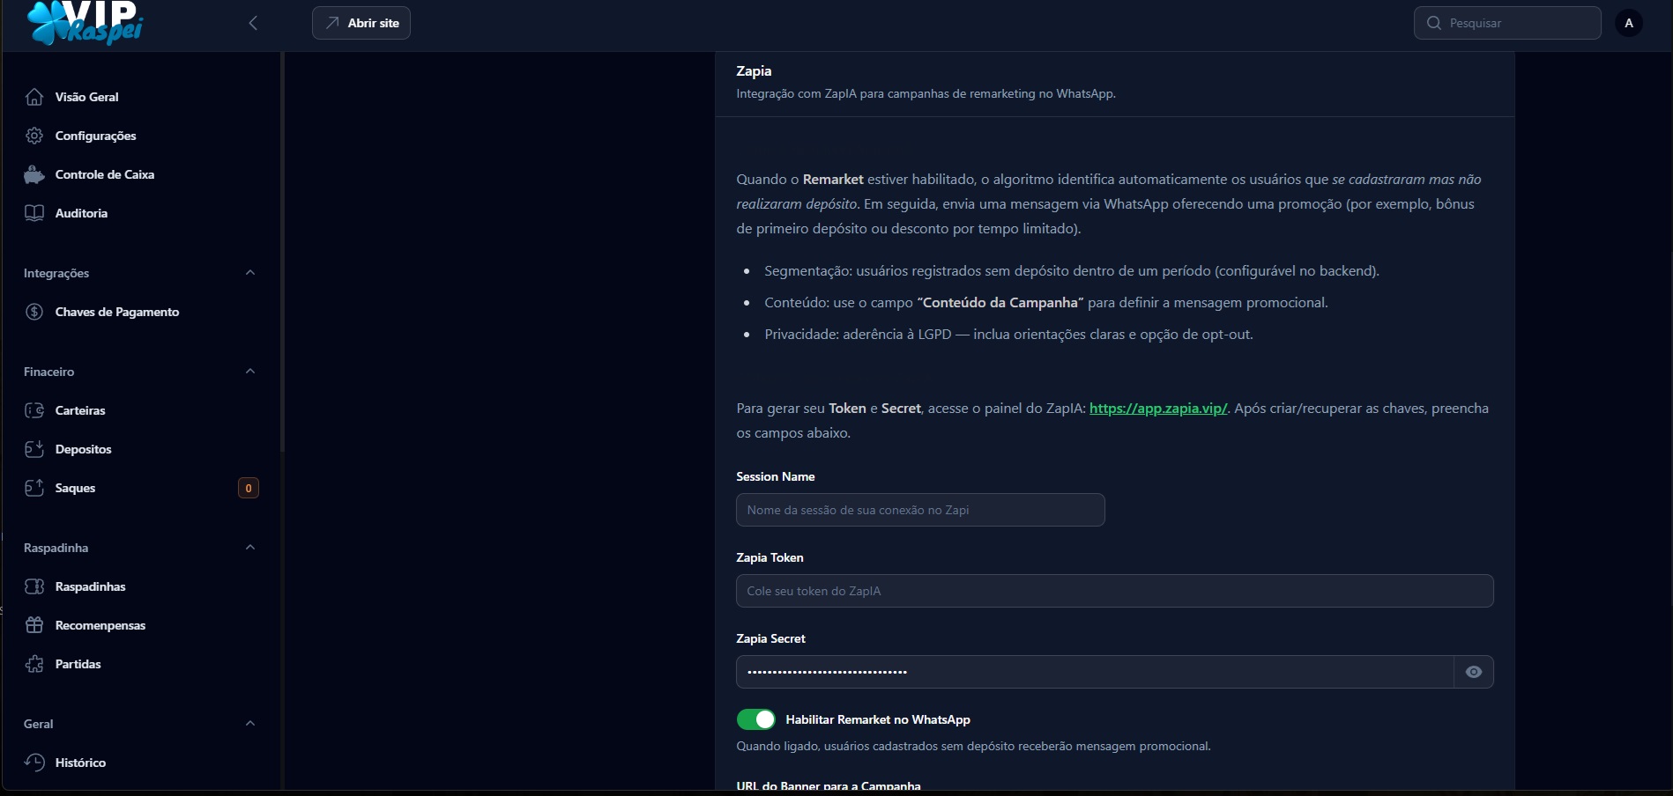Click the arrow icon in the Abrir site button
Screen dimensions: 1673x796
pyautogui.click(x=332, y=23)
